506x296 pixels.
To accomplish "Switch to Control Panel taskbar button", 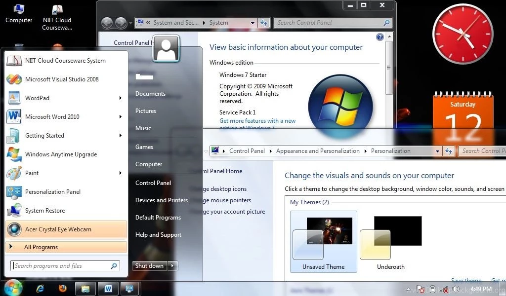I will pyautogui.click(x=130, y=289).
